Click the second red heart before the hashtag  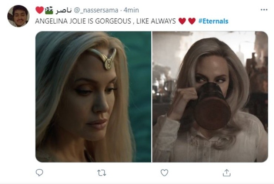tap(191, 21)
